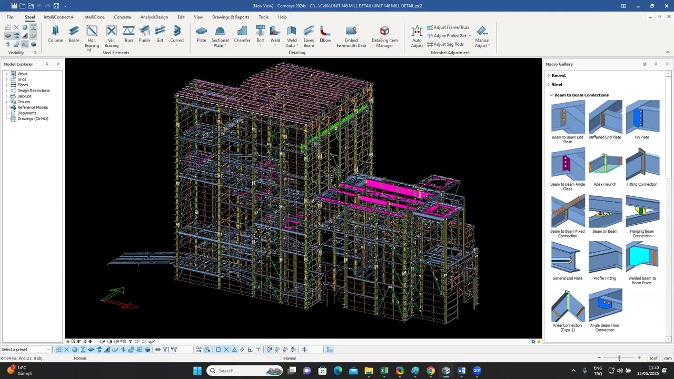Select Drawings (Ctrl+D) tree item
This screenshot has width=674, height=379.
click(x=33, y=118)
